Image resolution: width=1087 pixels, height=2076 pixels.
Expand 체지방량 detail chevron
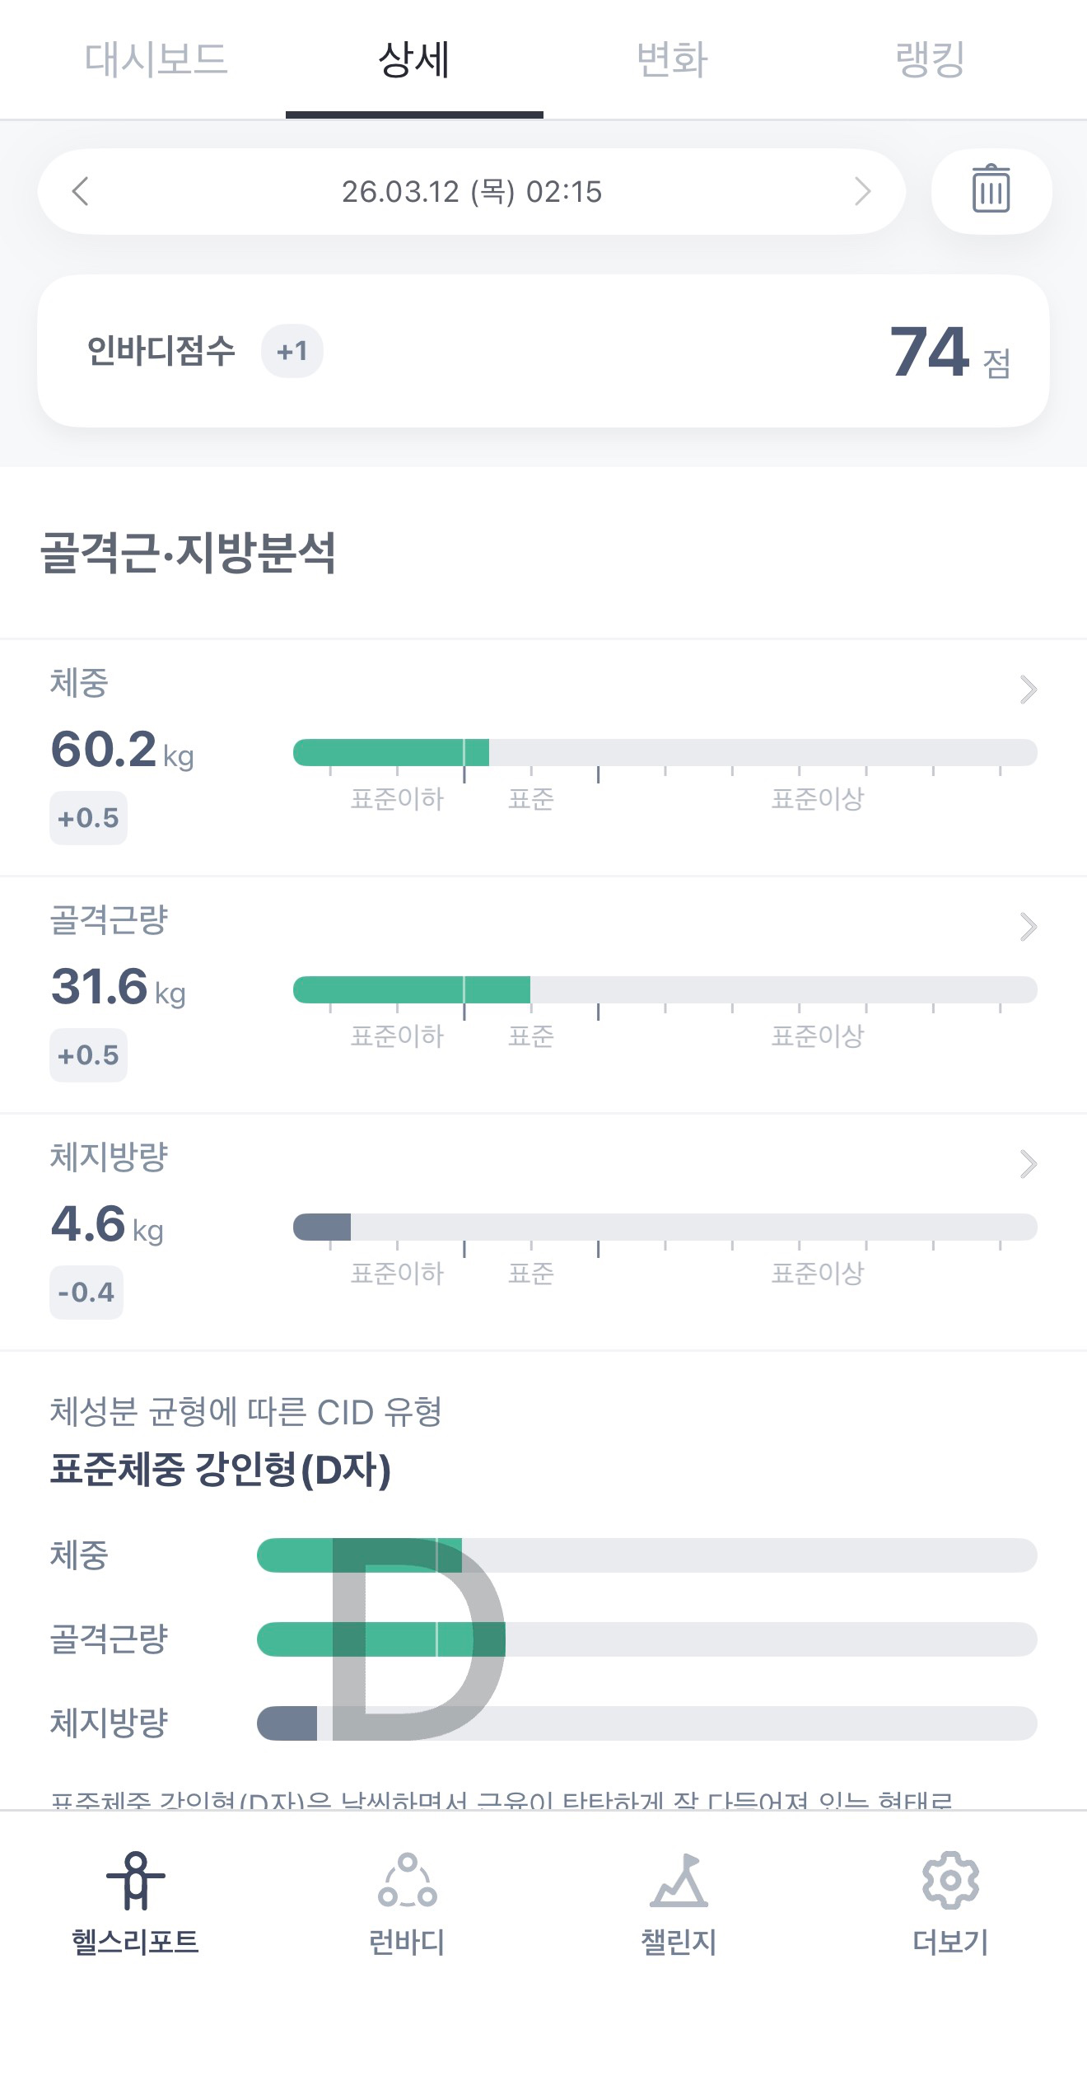click(x=1028, y=1164)
